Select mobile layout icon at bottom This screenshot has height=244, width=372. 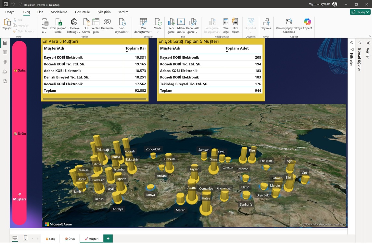(x=26, y=238)
